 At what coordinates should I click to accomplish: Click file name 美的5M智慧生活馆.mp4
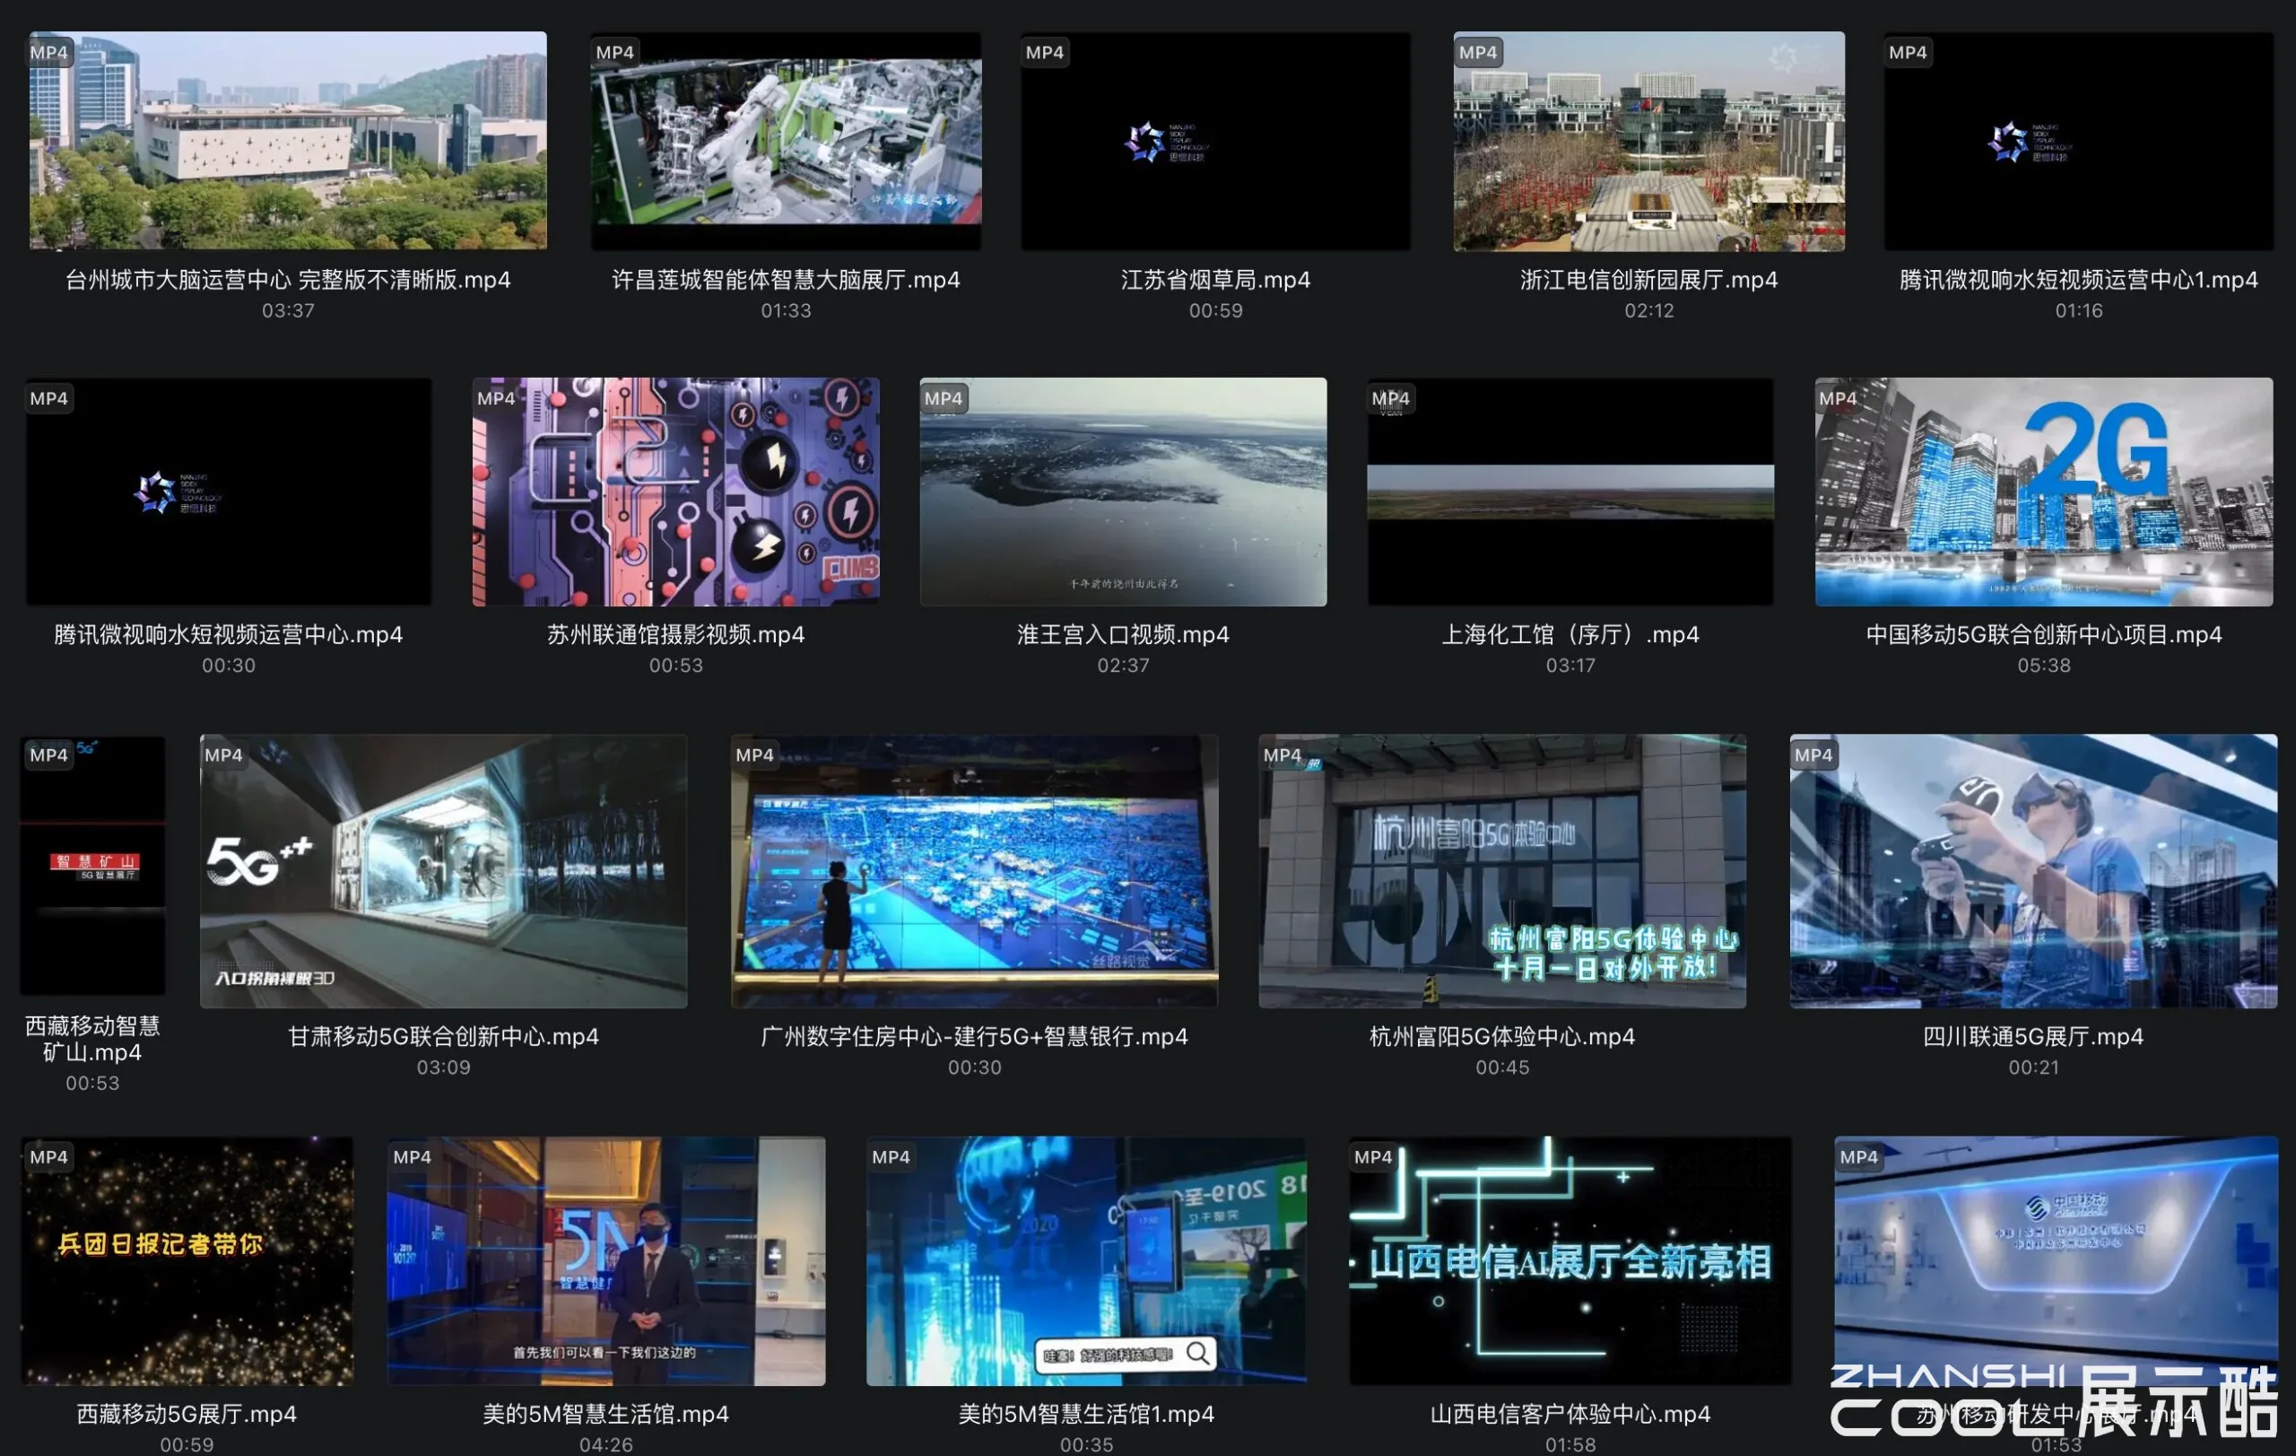[x=606, y=1414]
